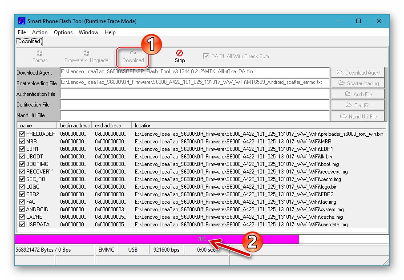Uncheck the UBOOT partition checkbox
This screenshot has height=280, width=404.
22,157
